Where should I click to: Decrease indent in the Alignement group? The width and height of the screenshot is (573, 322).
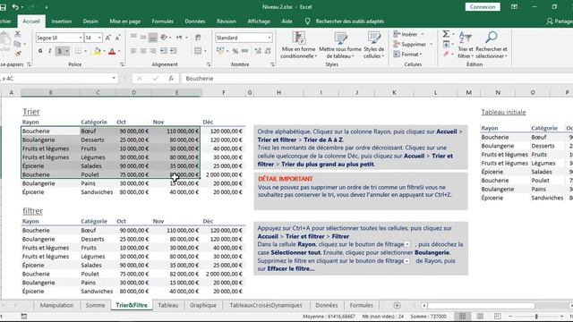[163, 51]
